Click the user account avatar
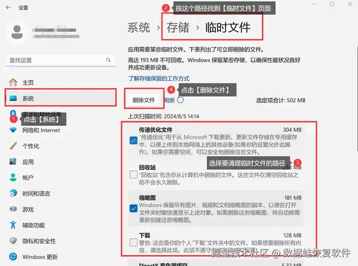Viewport: 358px width, 266px height. [x=17, y=32]
